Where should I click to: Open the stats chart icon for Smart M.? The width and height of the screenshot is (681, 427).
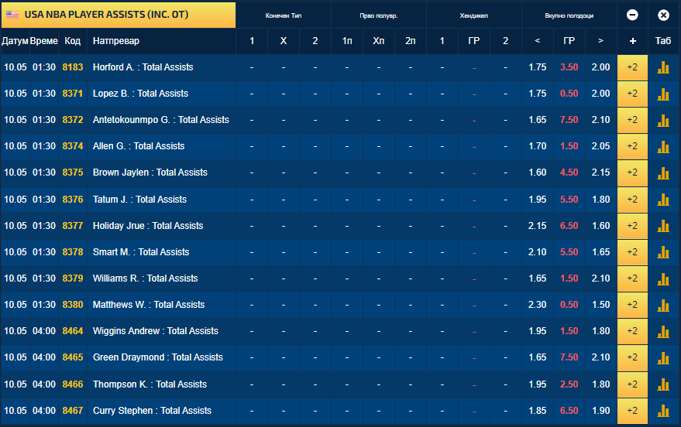click(x=662, y=252)
